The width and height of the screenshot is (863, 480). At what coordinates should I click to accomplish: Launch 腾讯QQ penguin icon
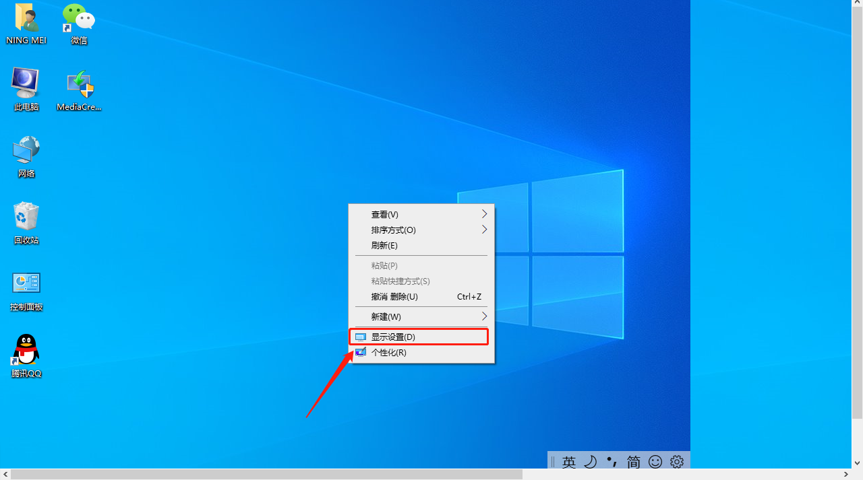tap(26, 349)
